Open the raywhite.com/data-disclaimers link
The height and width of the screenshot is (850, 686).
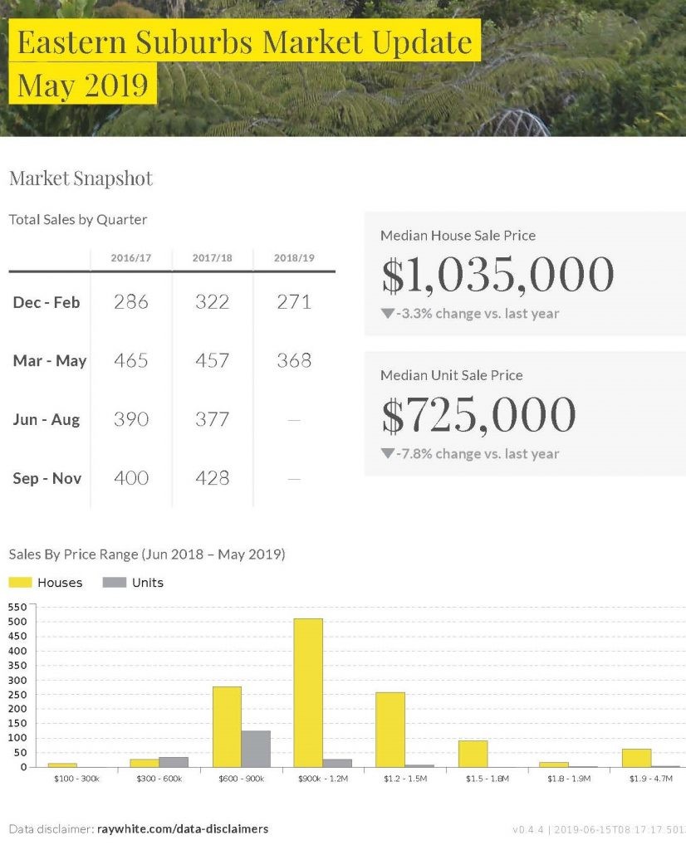[183, 828]
